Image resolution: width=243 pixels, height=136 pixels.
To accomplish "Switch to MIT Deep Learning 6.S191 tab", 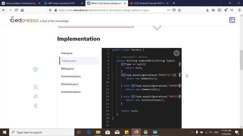I will (x=62, y=3).
